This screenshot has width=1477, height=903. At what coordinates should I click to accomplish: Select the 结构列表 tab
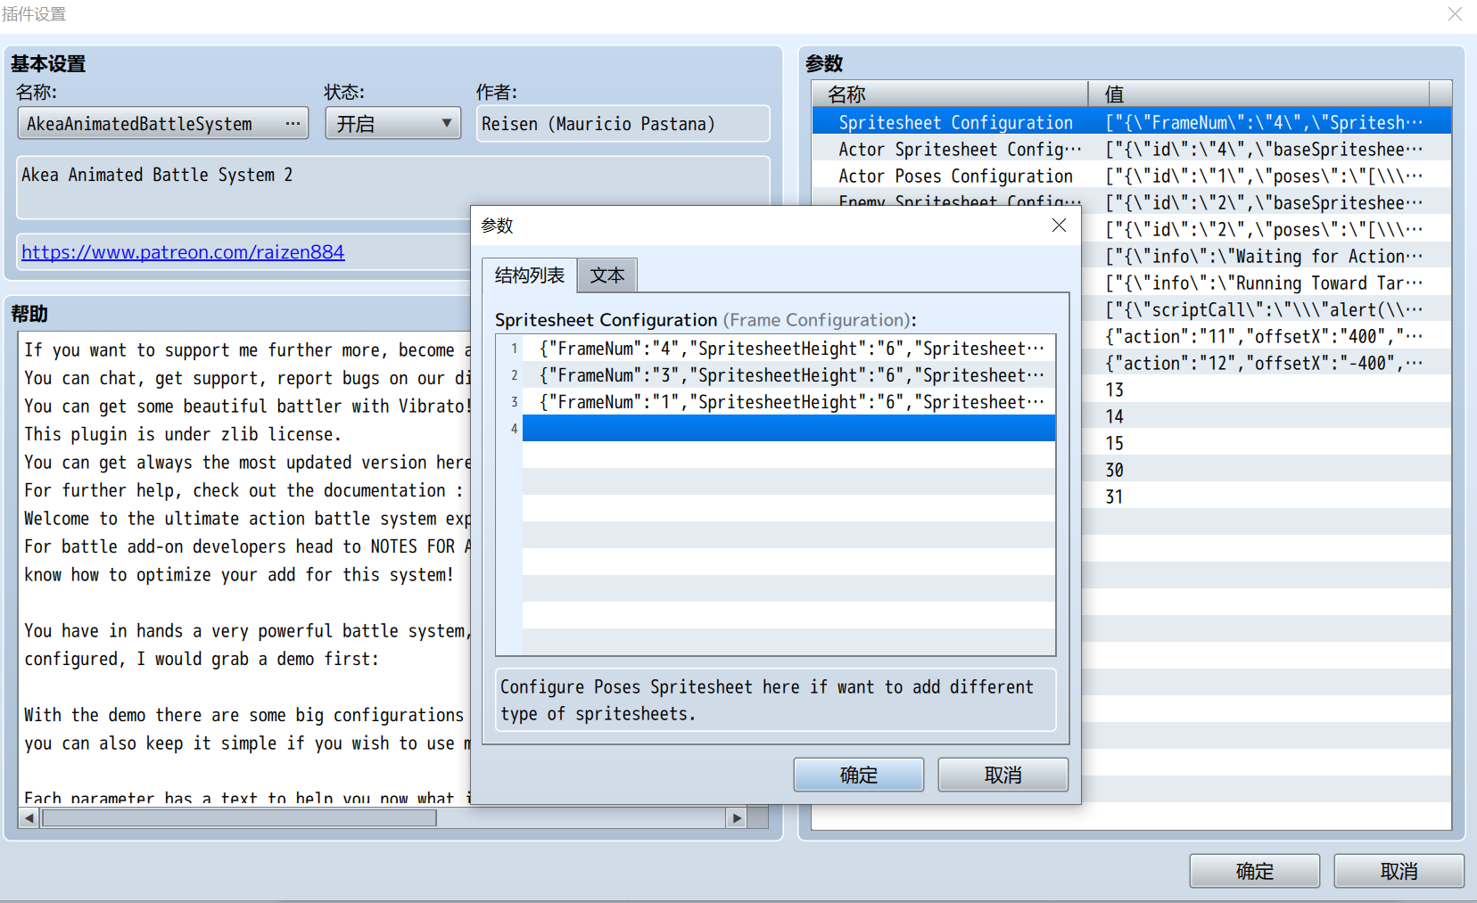(x=530, y=275)
